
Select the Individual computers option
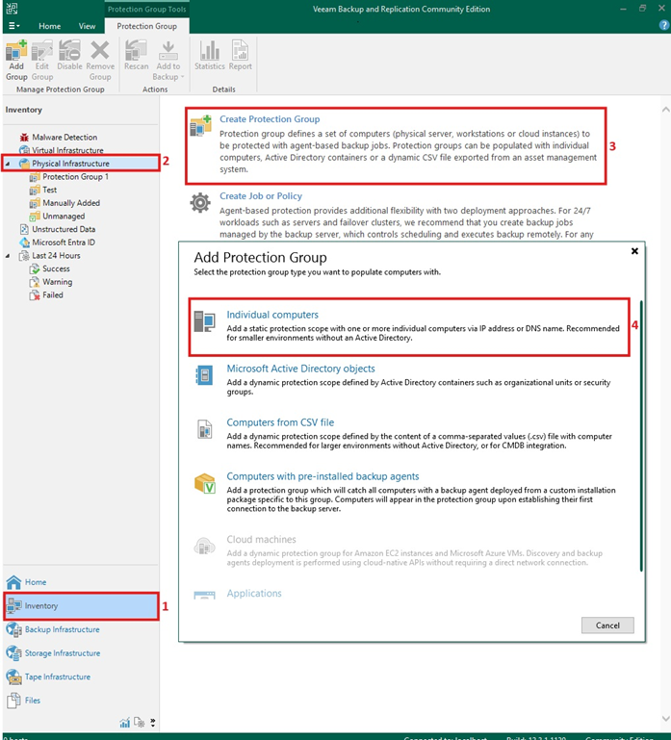[272, 315]
